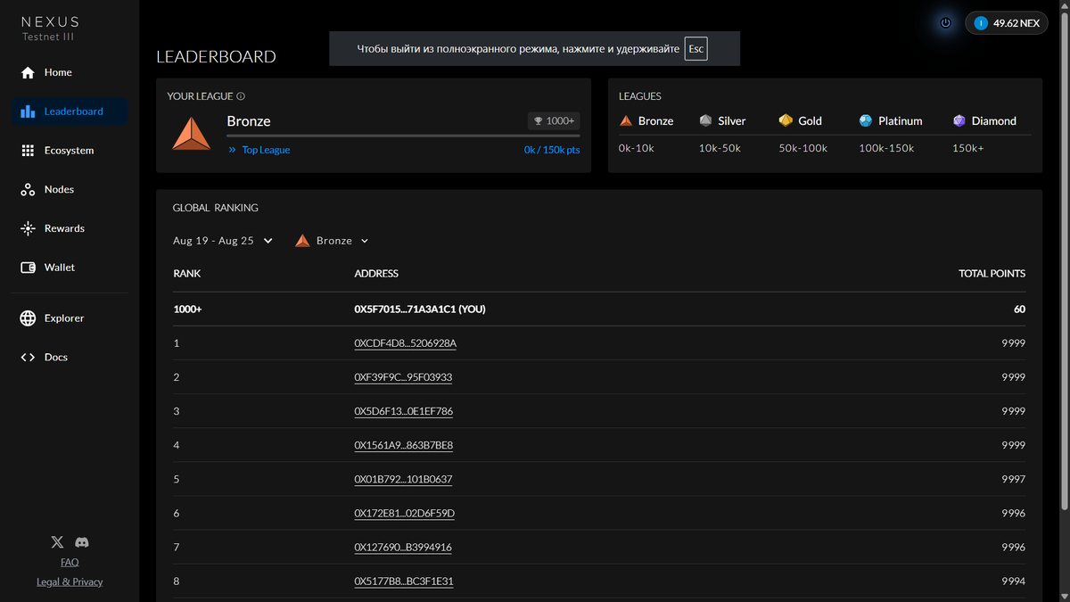The width and height of the screenshot is (1070, 602).
Task: Open the Explorer link in sidebar
Action: coord(64,318)
